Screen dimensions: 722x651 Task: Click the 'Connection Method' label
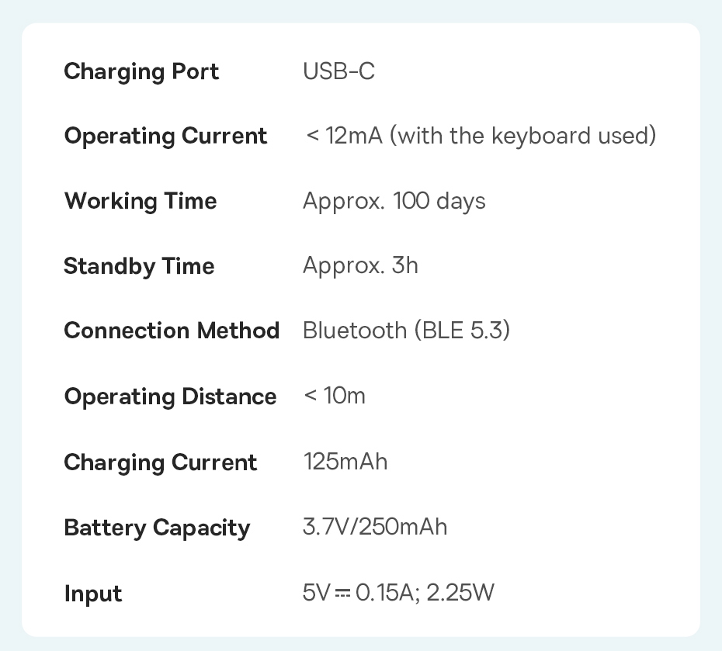[172, 331]
